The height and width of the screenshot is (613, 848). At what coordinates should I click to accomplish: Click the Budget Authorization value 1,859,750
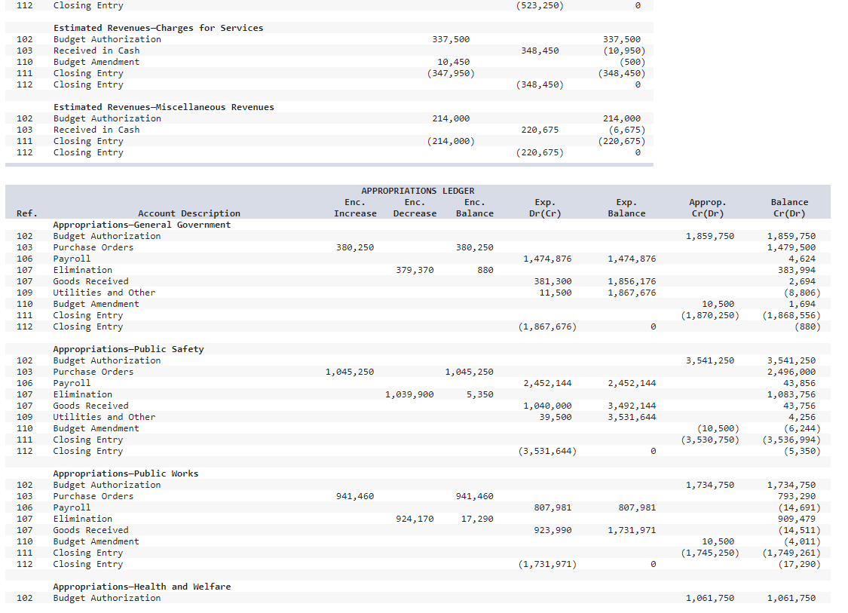[x=709, y=235]
